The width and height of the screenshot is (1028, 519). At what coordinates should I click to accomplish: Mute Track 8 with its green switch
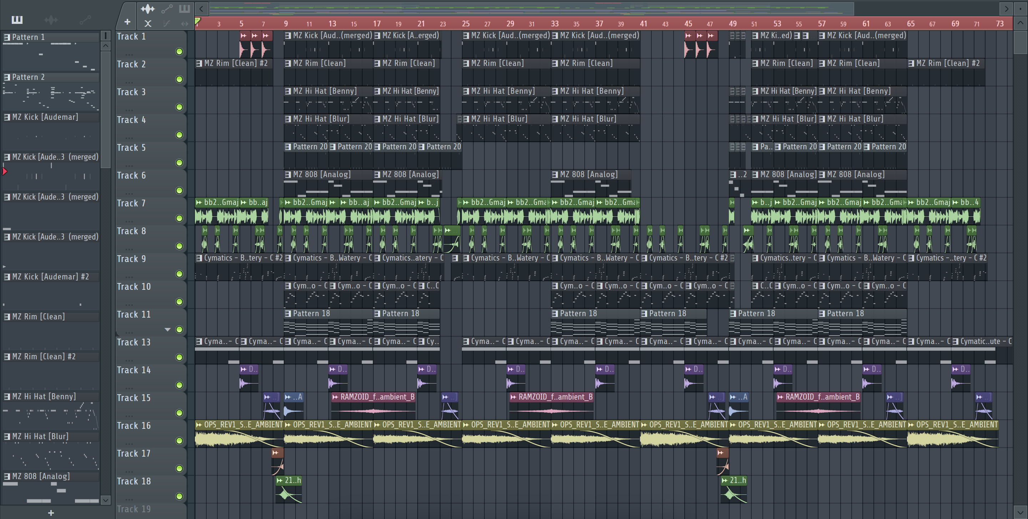tap(180, 246)
